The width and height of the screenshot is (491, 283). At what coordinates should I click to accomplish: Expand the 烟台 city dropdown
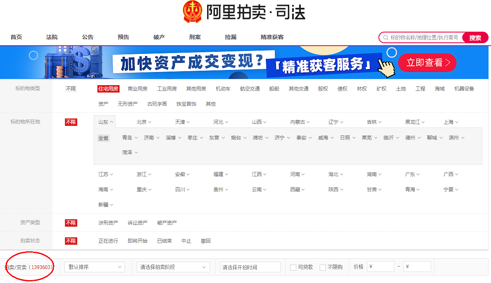239,137
